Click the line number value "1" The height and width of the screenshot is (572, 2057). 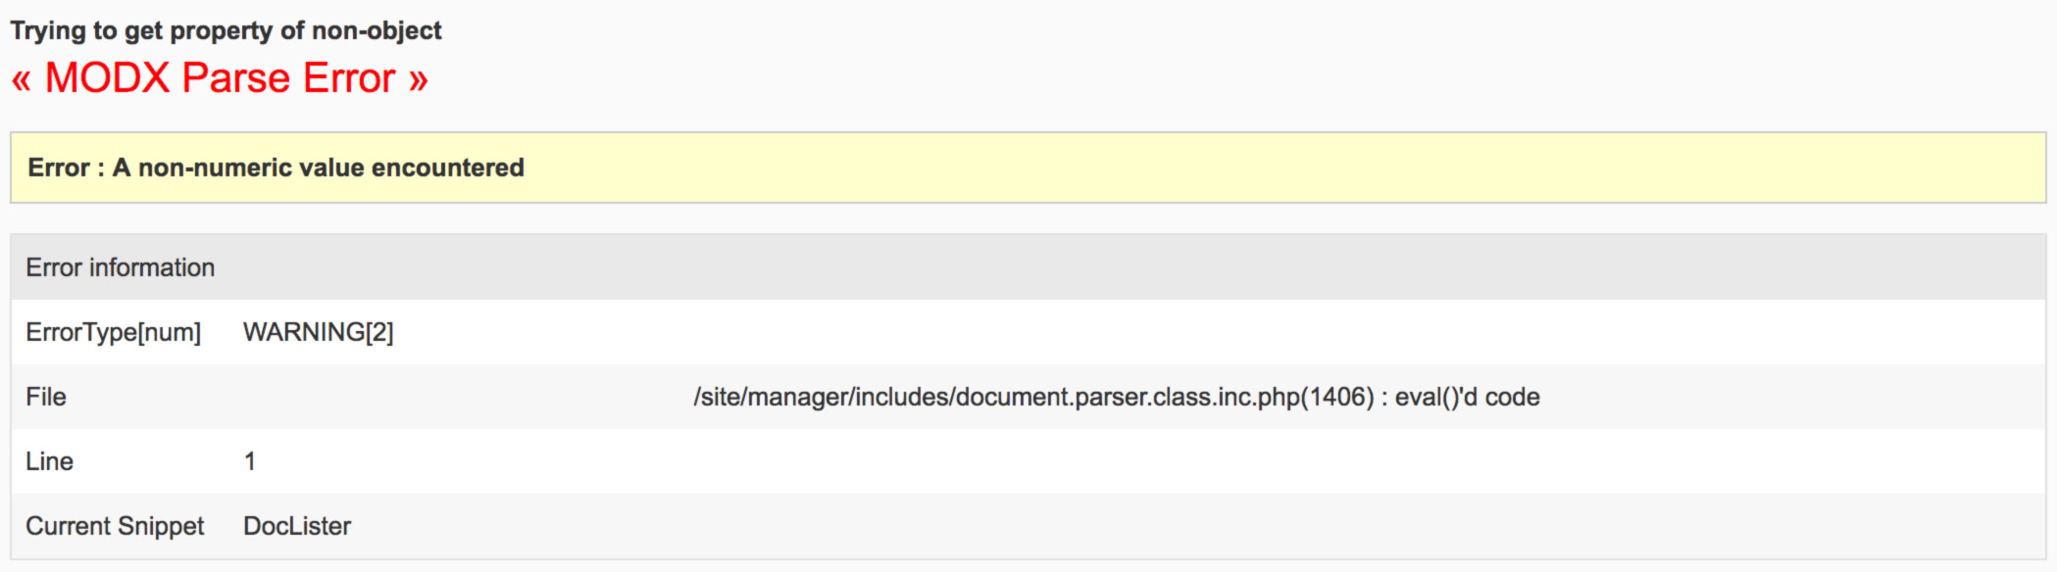point(250,461)
